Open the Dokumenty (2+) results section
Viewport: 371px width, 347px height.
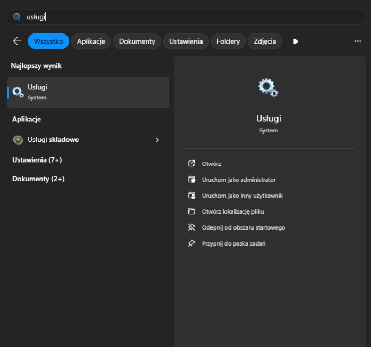coord(38,179)
